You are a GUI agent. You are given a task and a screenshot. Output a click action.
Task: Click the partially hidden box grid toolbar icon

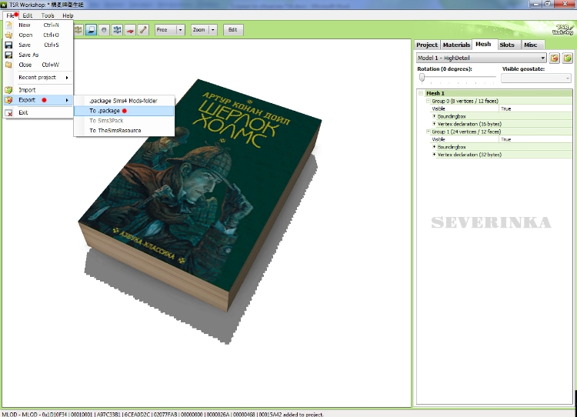pyautogui.click(x=78, y=30)
